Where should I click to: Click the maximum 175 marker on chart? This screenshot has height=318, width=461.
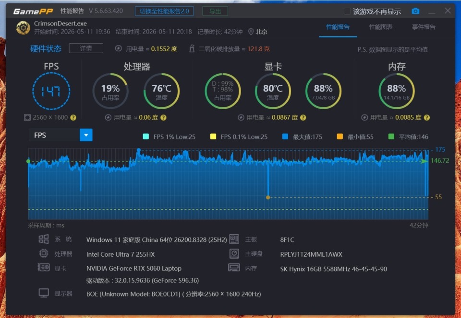coord(138,150)
